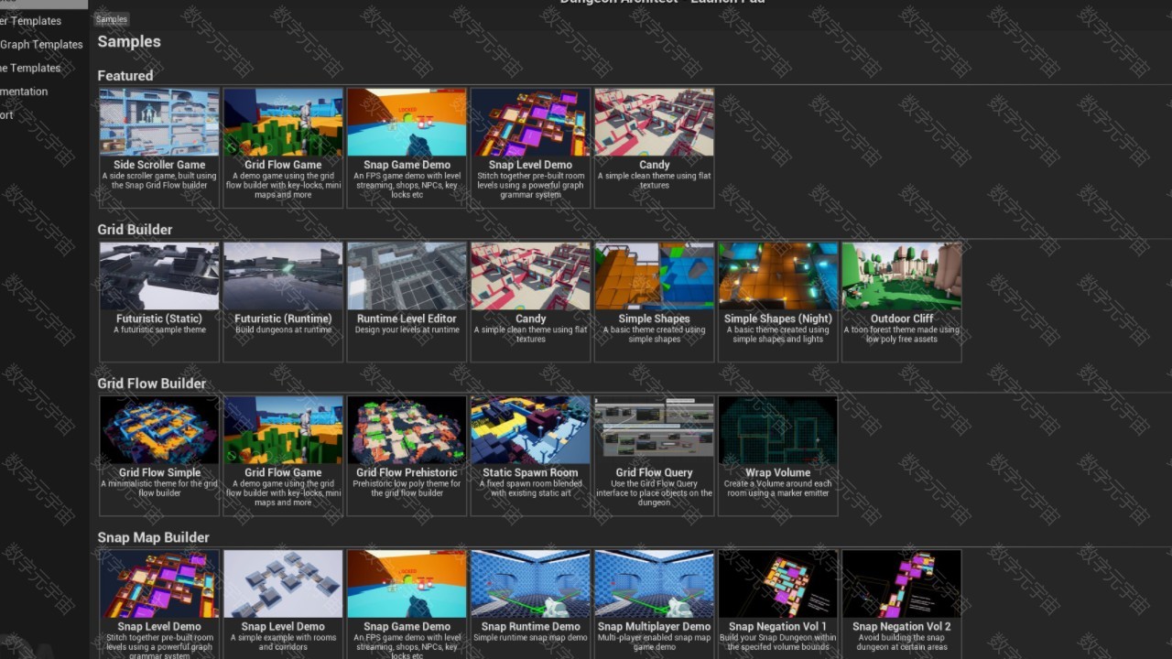
Task: Open the Side Scroller Game sample
Action: 159,147
